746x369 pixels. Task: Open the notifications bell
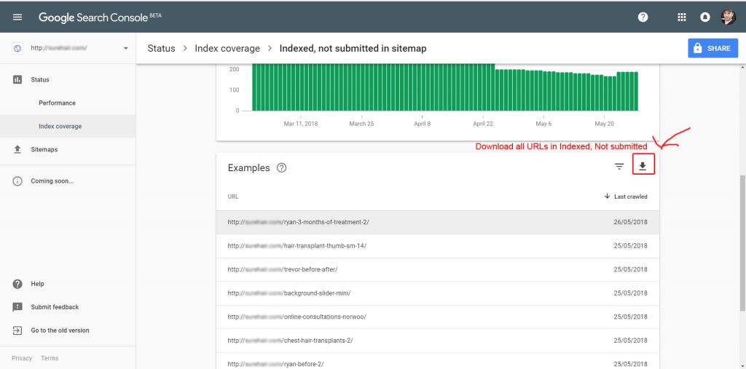click(705, 17)
